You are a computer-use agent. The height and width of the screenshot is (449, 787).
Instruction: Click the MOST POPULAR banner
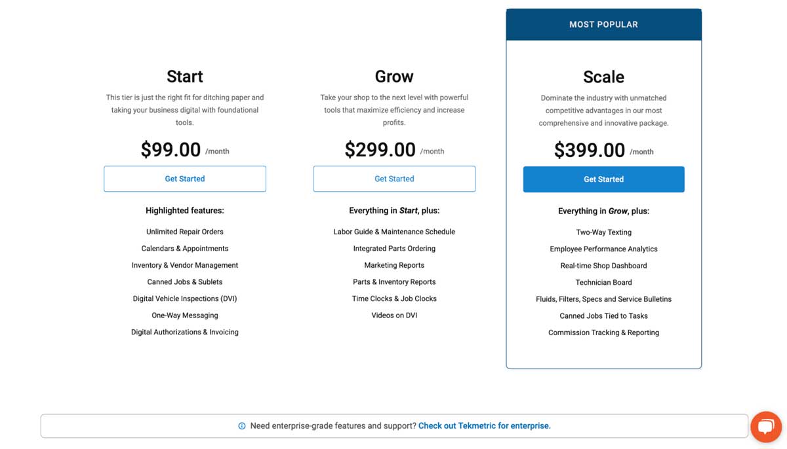click(x=603, y=24)
